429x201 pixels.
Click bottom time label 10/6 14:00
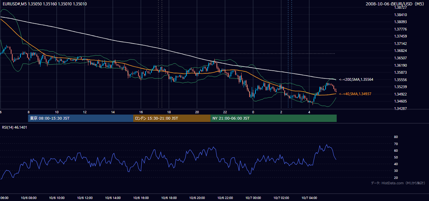point(113,198)
